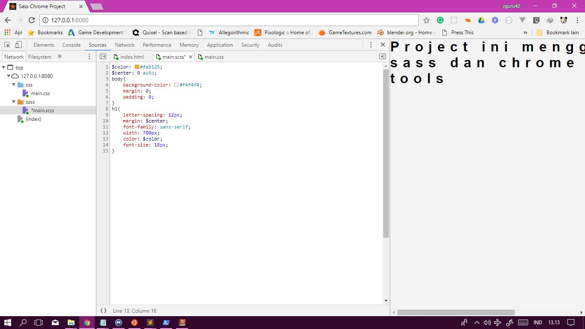Open color picker for #f4f4f4 swatch
Screen dimensions: 585x329
[176, 85]
